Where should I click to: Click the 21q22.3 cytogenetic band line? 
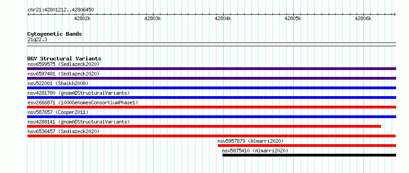211,44
